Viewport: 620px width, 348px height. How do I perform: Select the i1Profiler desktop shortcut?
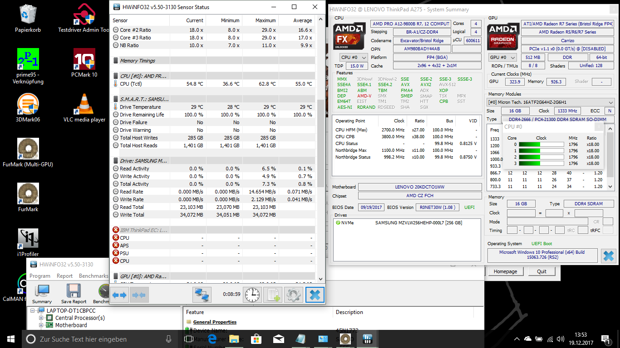coord(28,242)
